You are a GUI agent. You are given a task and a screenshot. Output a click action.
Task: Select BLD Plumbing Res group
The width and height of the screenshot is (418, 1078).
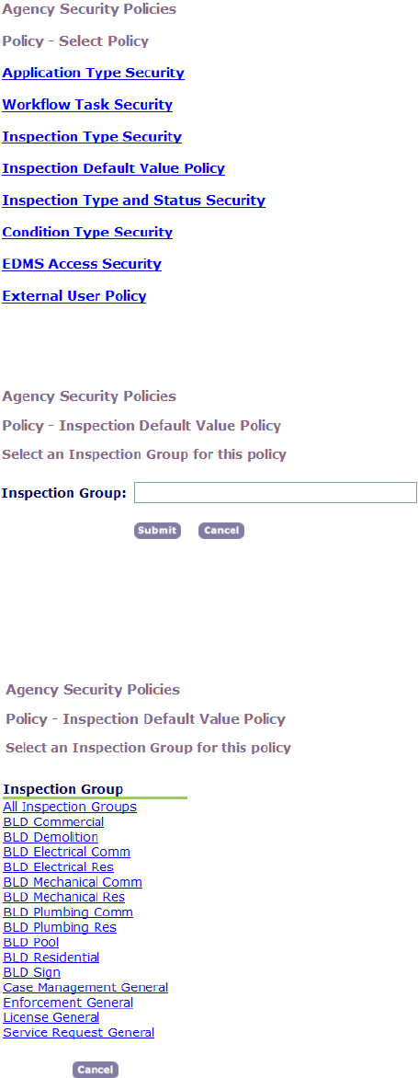60,927
